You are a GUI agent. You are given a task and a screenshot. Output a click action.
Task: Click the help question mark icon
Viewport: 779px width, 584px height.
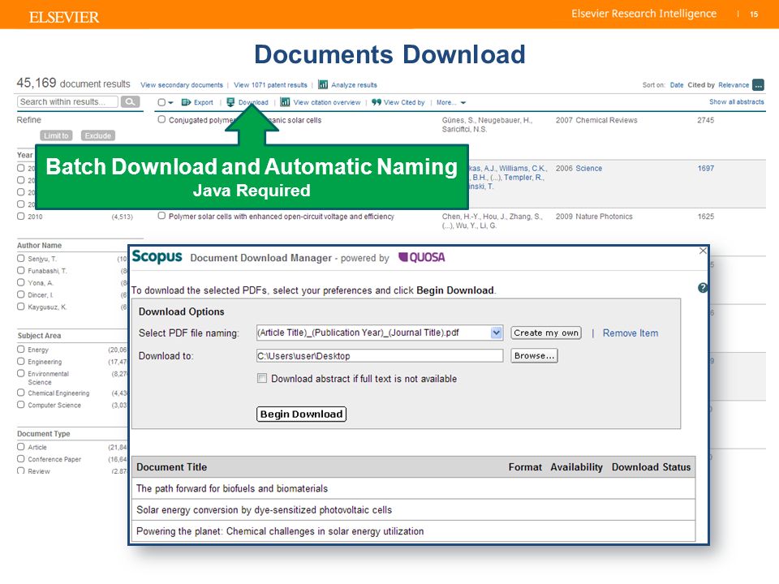(x=703, y=287)
